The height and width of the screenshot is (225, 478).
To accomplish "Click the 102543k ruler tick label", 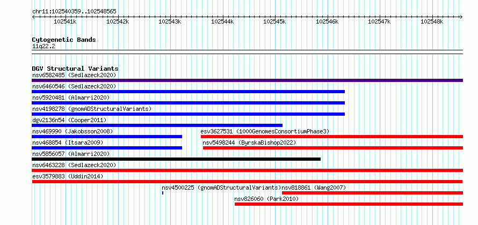I will point(170,21).
